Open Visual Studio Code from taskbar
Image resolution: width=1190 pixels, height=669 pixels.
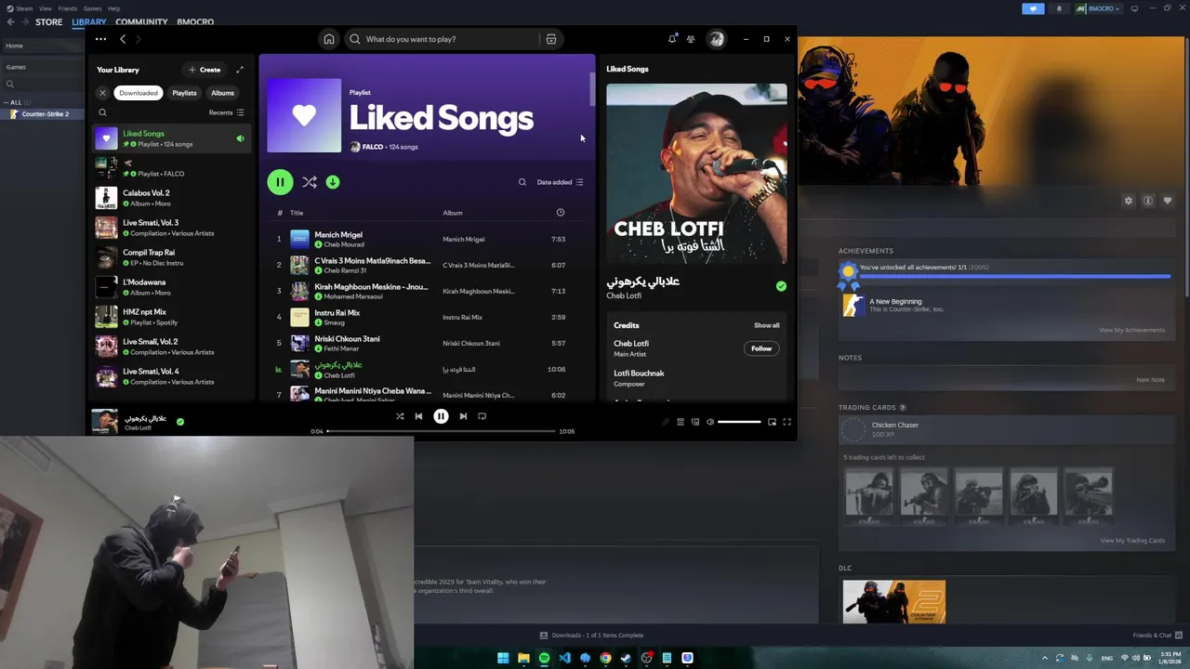[564, 658]
